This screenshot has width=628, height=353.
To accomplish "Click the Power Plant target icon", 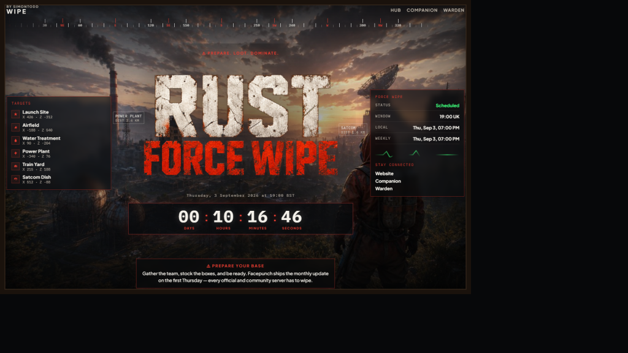I will [x=15, y=153].
